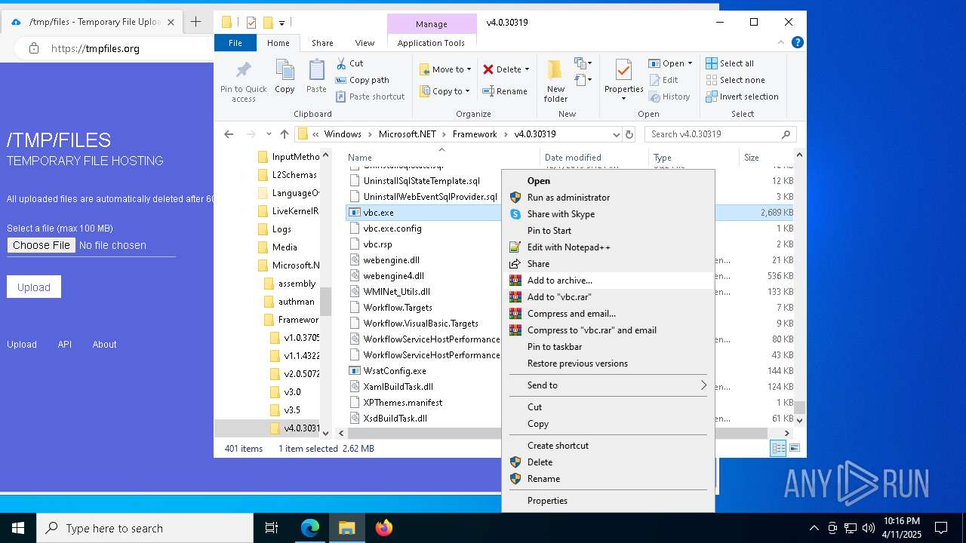Choose Add to "vbc.rar"

click(x=608, y=297)
